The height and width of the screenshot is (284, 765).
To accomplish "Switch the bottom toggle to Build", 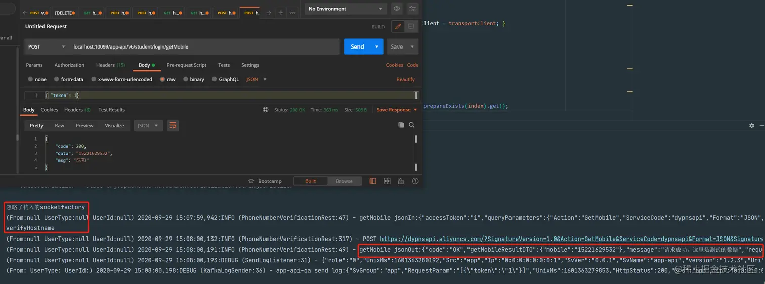I will [x=311, y=181].
